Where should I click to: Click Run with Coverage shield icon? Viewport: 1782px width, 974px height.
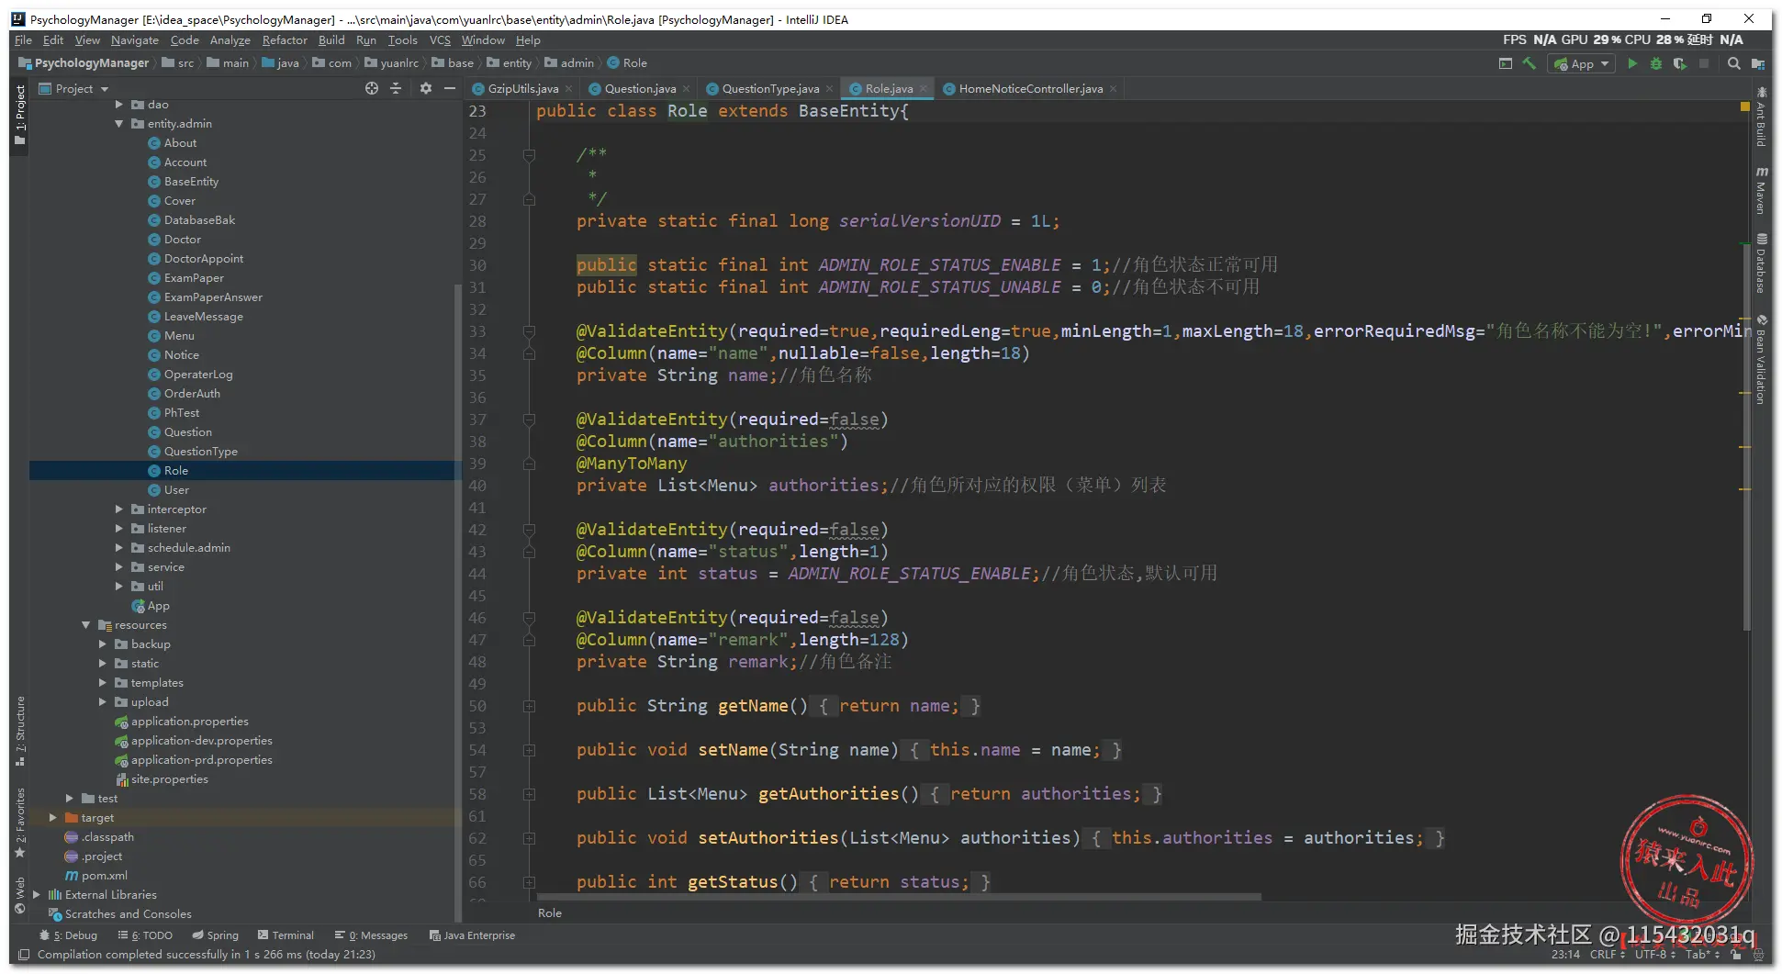(x=1680, y=63)
